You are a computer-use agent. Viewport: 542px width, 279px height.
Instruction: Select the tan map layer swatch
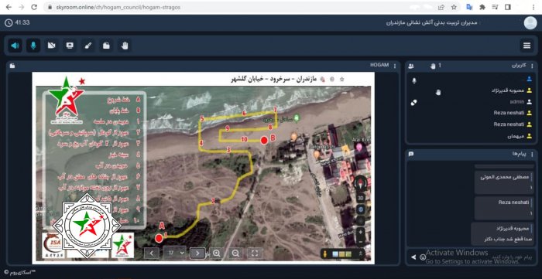point(341,254)
